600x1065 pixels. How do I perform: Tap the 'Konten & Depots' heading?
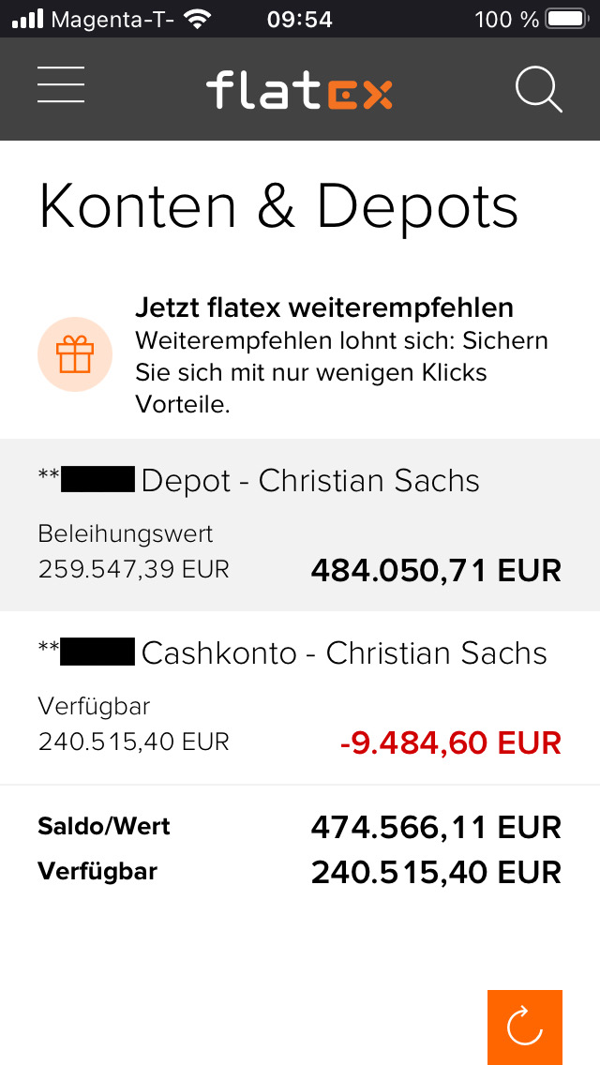tap(278, 206)
